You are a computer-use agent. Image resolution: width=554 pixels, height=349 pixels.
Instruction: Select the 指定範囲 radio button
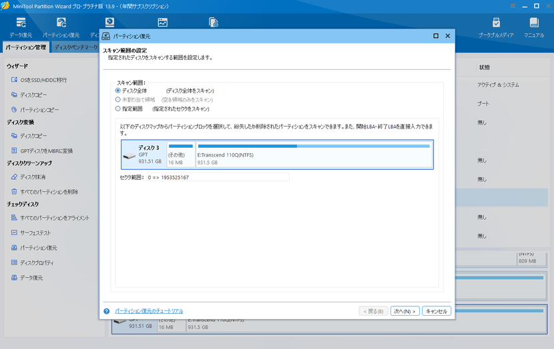pos(118,109)
